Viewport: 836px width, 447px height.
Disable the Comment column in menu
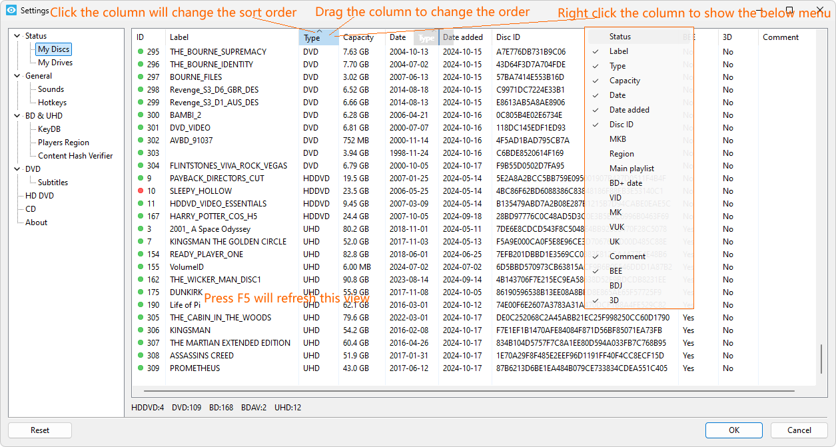(627, 256)
